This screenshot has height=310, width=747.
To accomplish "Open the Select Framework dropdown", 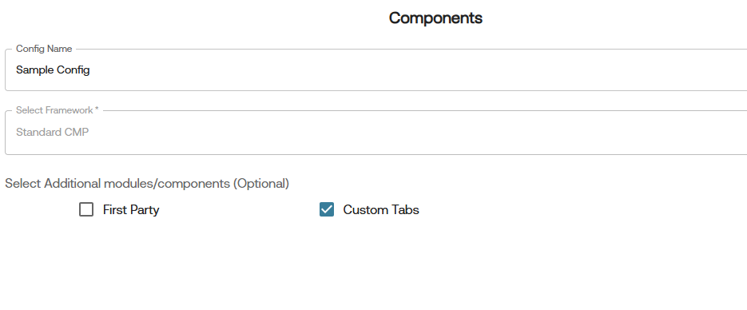I will pos(375,133).
